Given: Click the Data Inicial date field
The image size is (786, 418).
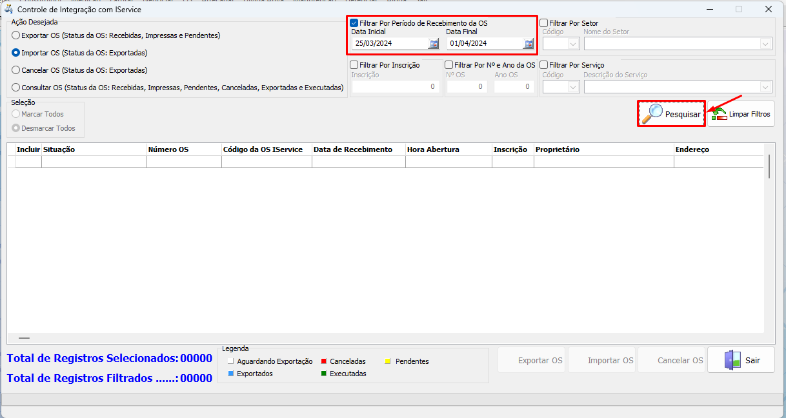Looking at the screenshot, I should coord(389,44).
